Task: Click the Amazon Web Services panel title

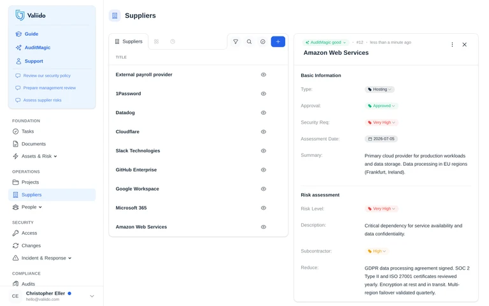Action: point(336,53)
